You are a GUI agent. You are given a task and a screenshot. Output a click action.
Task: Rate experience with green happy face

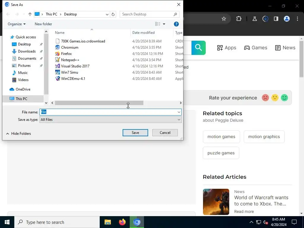coord(284,98)
